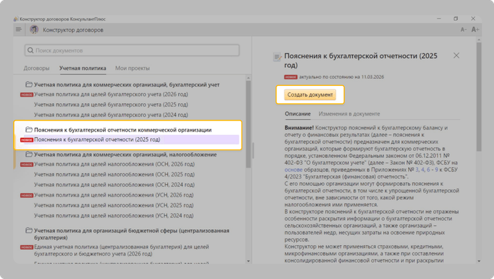
Task: Click the description panel scrollbar thumb
Action: 479,97
